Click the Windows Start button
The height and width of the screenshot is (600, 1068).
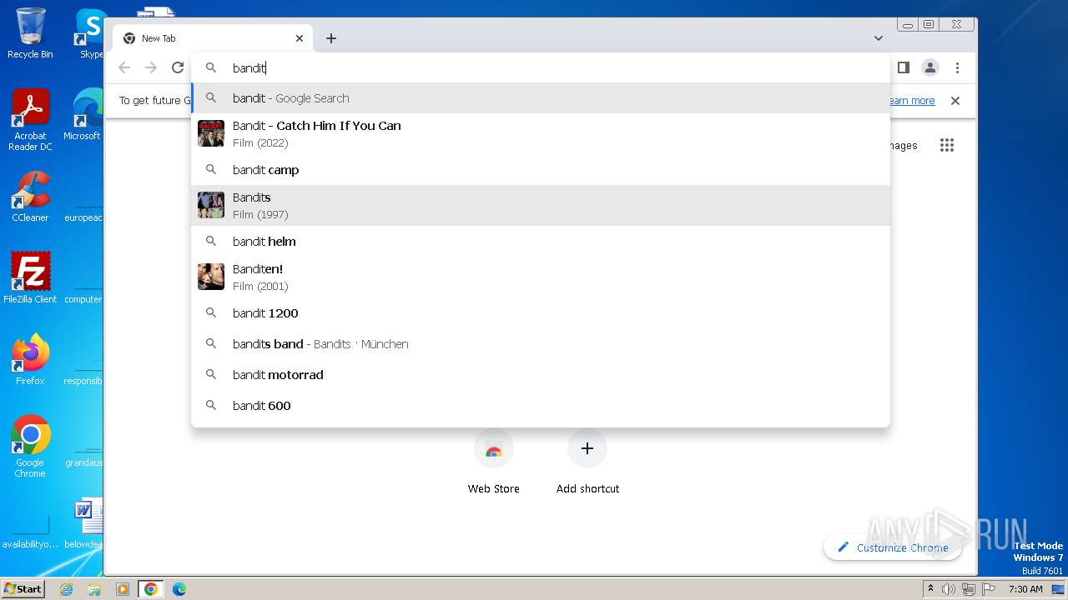coord(23,588)
